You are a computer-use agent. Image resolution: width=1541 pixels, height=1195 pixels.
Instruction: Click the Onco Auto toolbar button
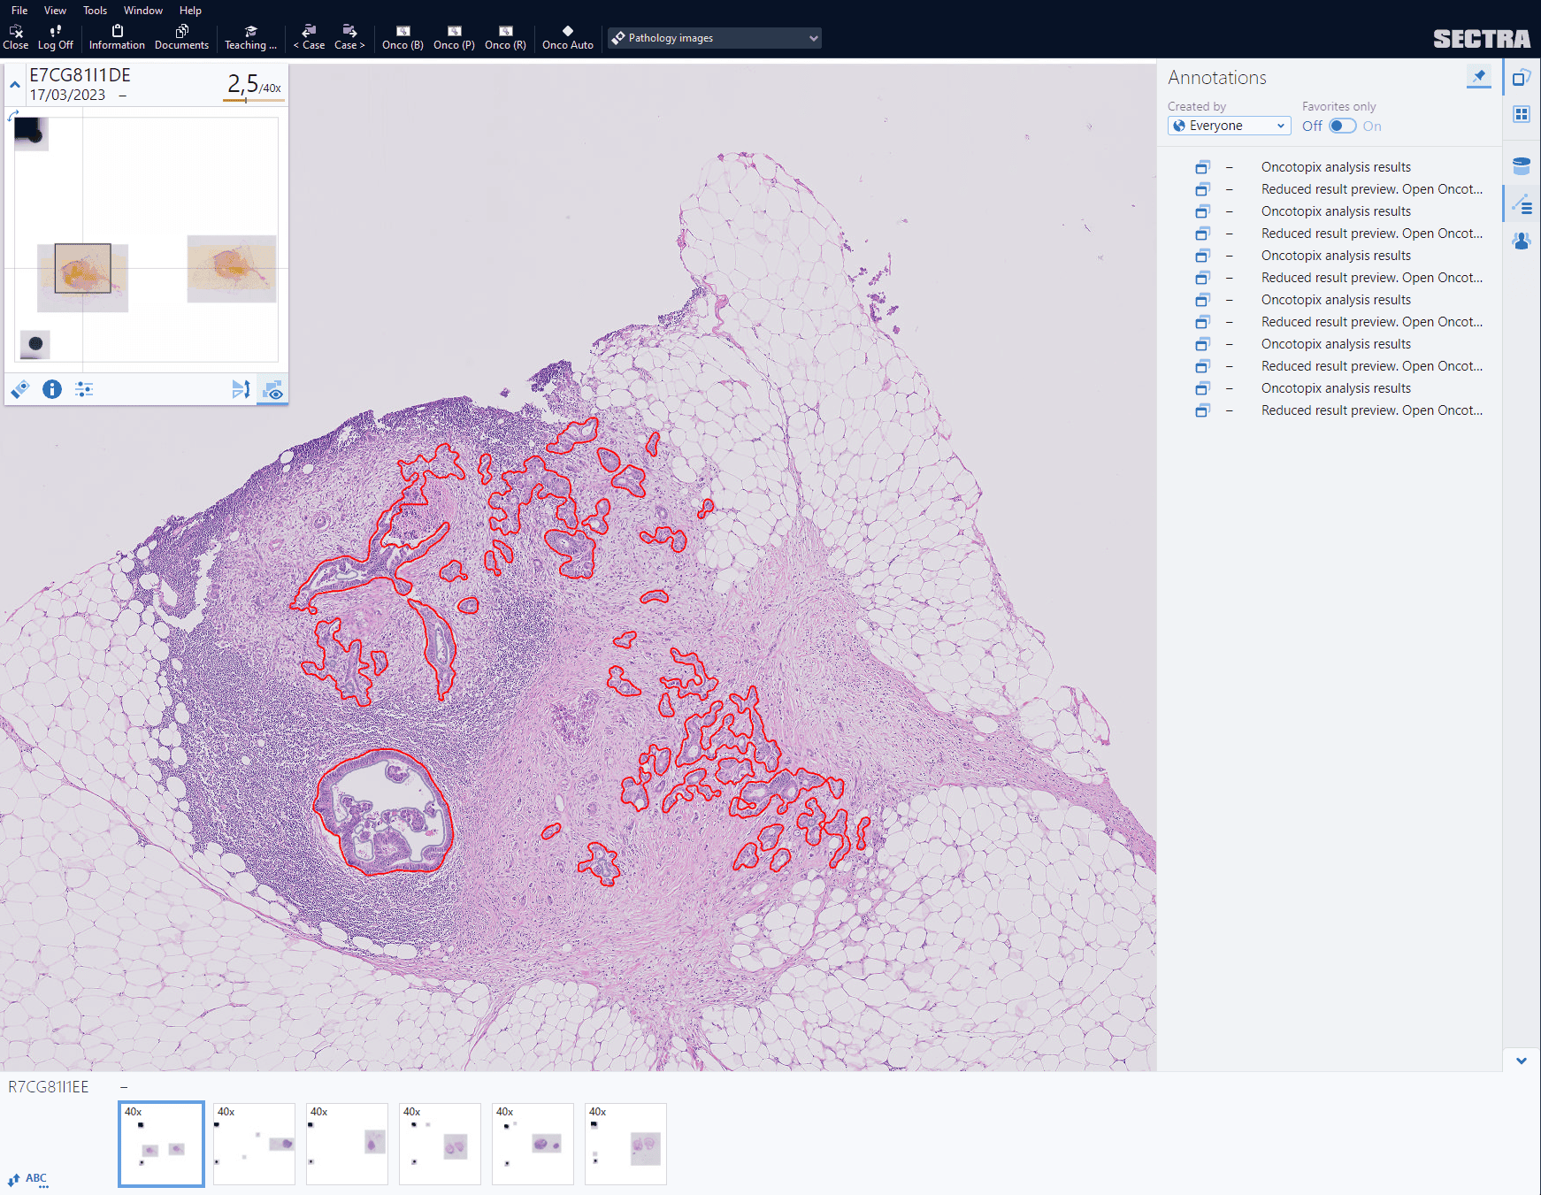click(x=567, y=37)
